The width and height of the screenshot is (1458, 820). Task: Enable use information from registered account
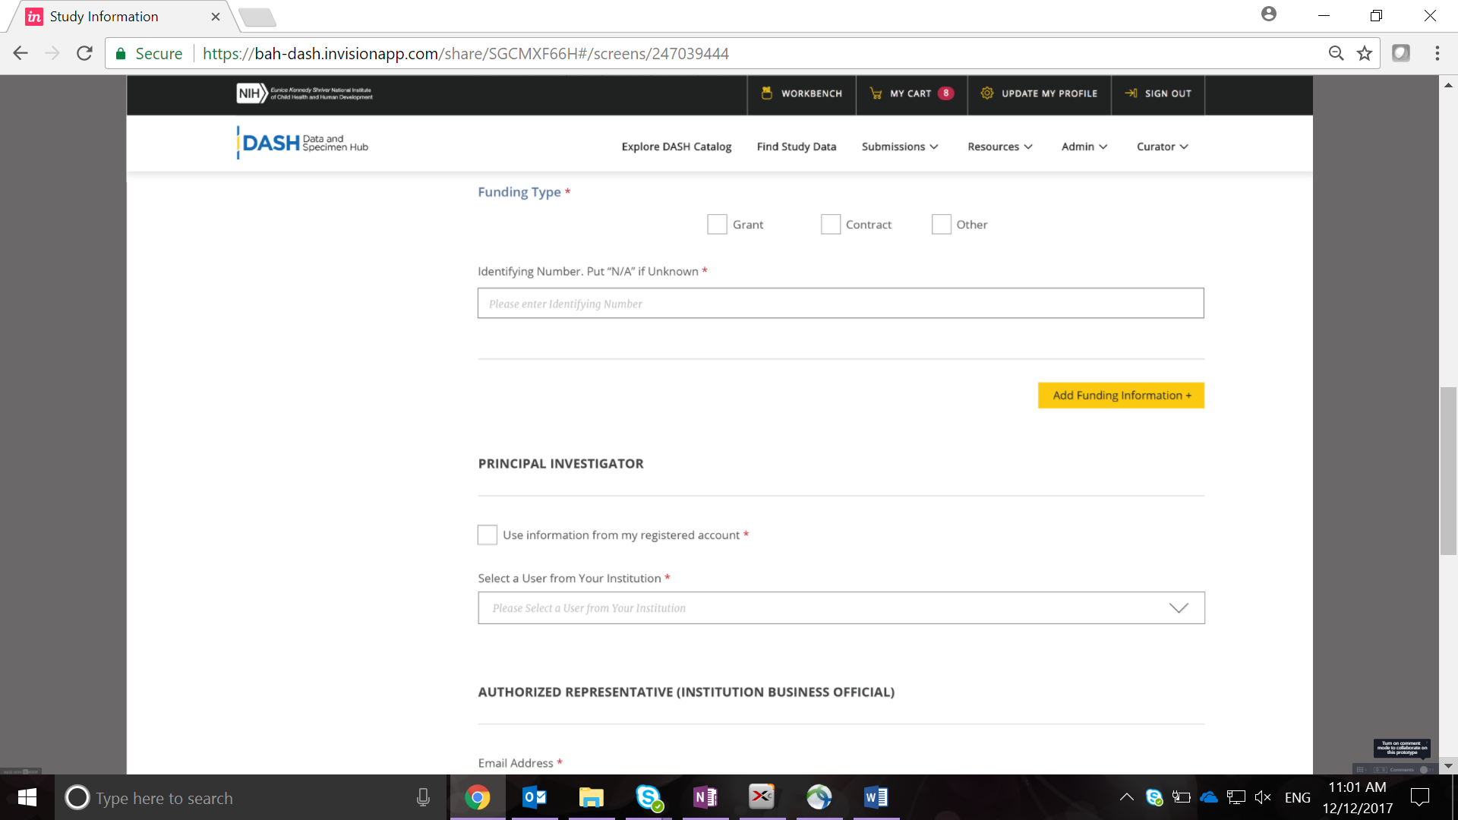pos(488,535)
